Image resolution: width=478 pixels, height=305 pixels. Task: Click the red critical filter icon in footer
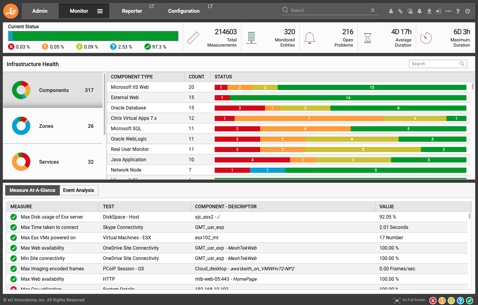tap(433, 301)
